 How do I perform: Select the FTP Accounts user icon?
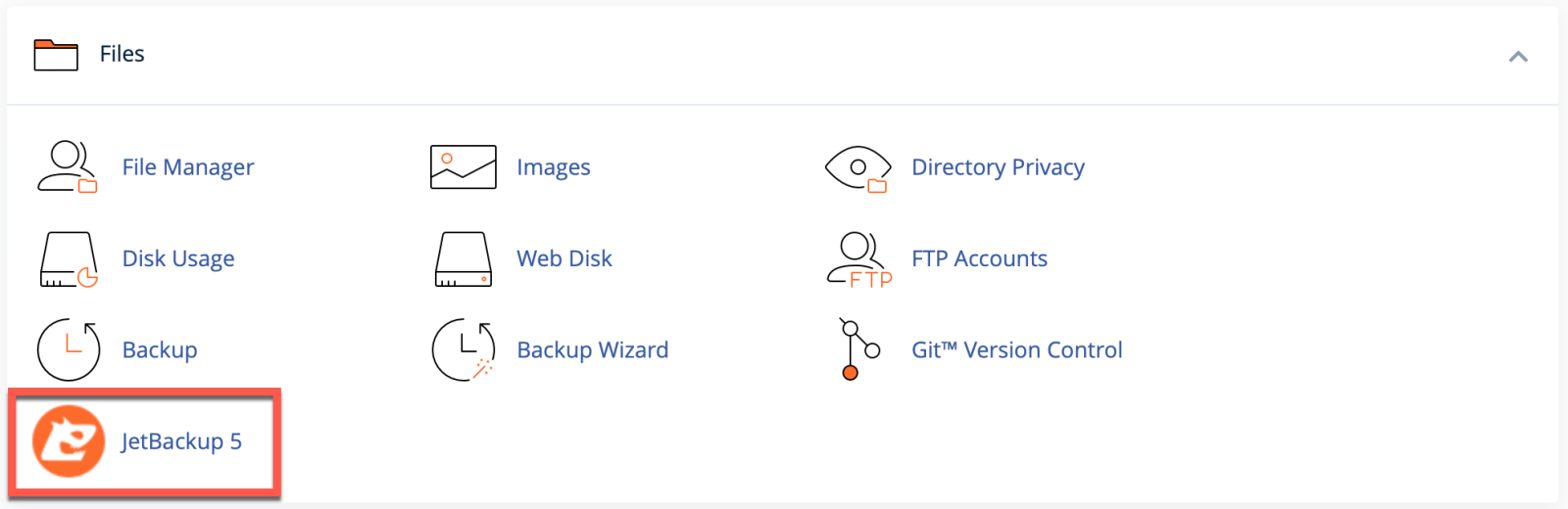[858, 259]
